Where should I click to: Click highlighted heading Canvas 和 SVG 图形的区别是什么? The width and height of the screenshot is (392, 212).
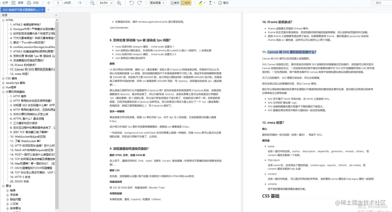click(292, 52)
